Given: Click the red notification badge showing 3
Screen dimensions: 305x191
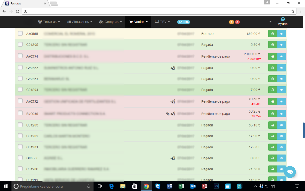Looking at the screenshot, I should click(237, 22).
